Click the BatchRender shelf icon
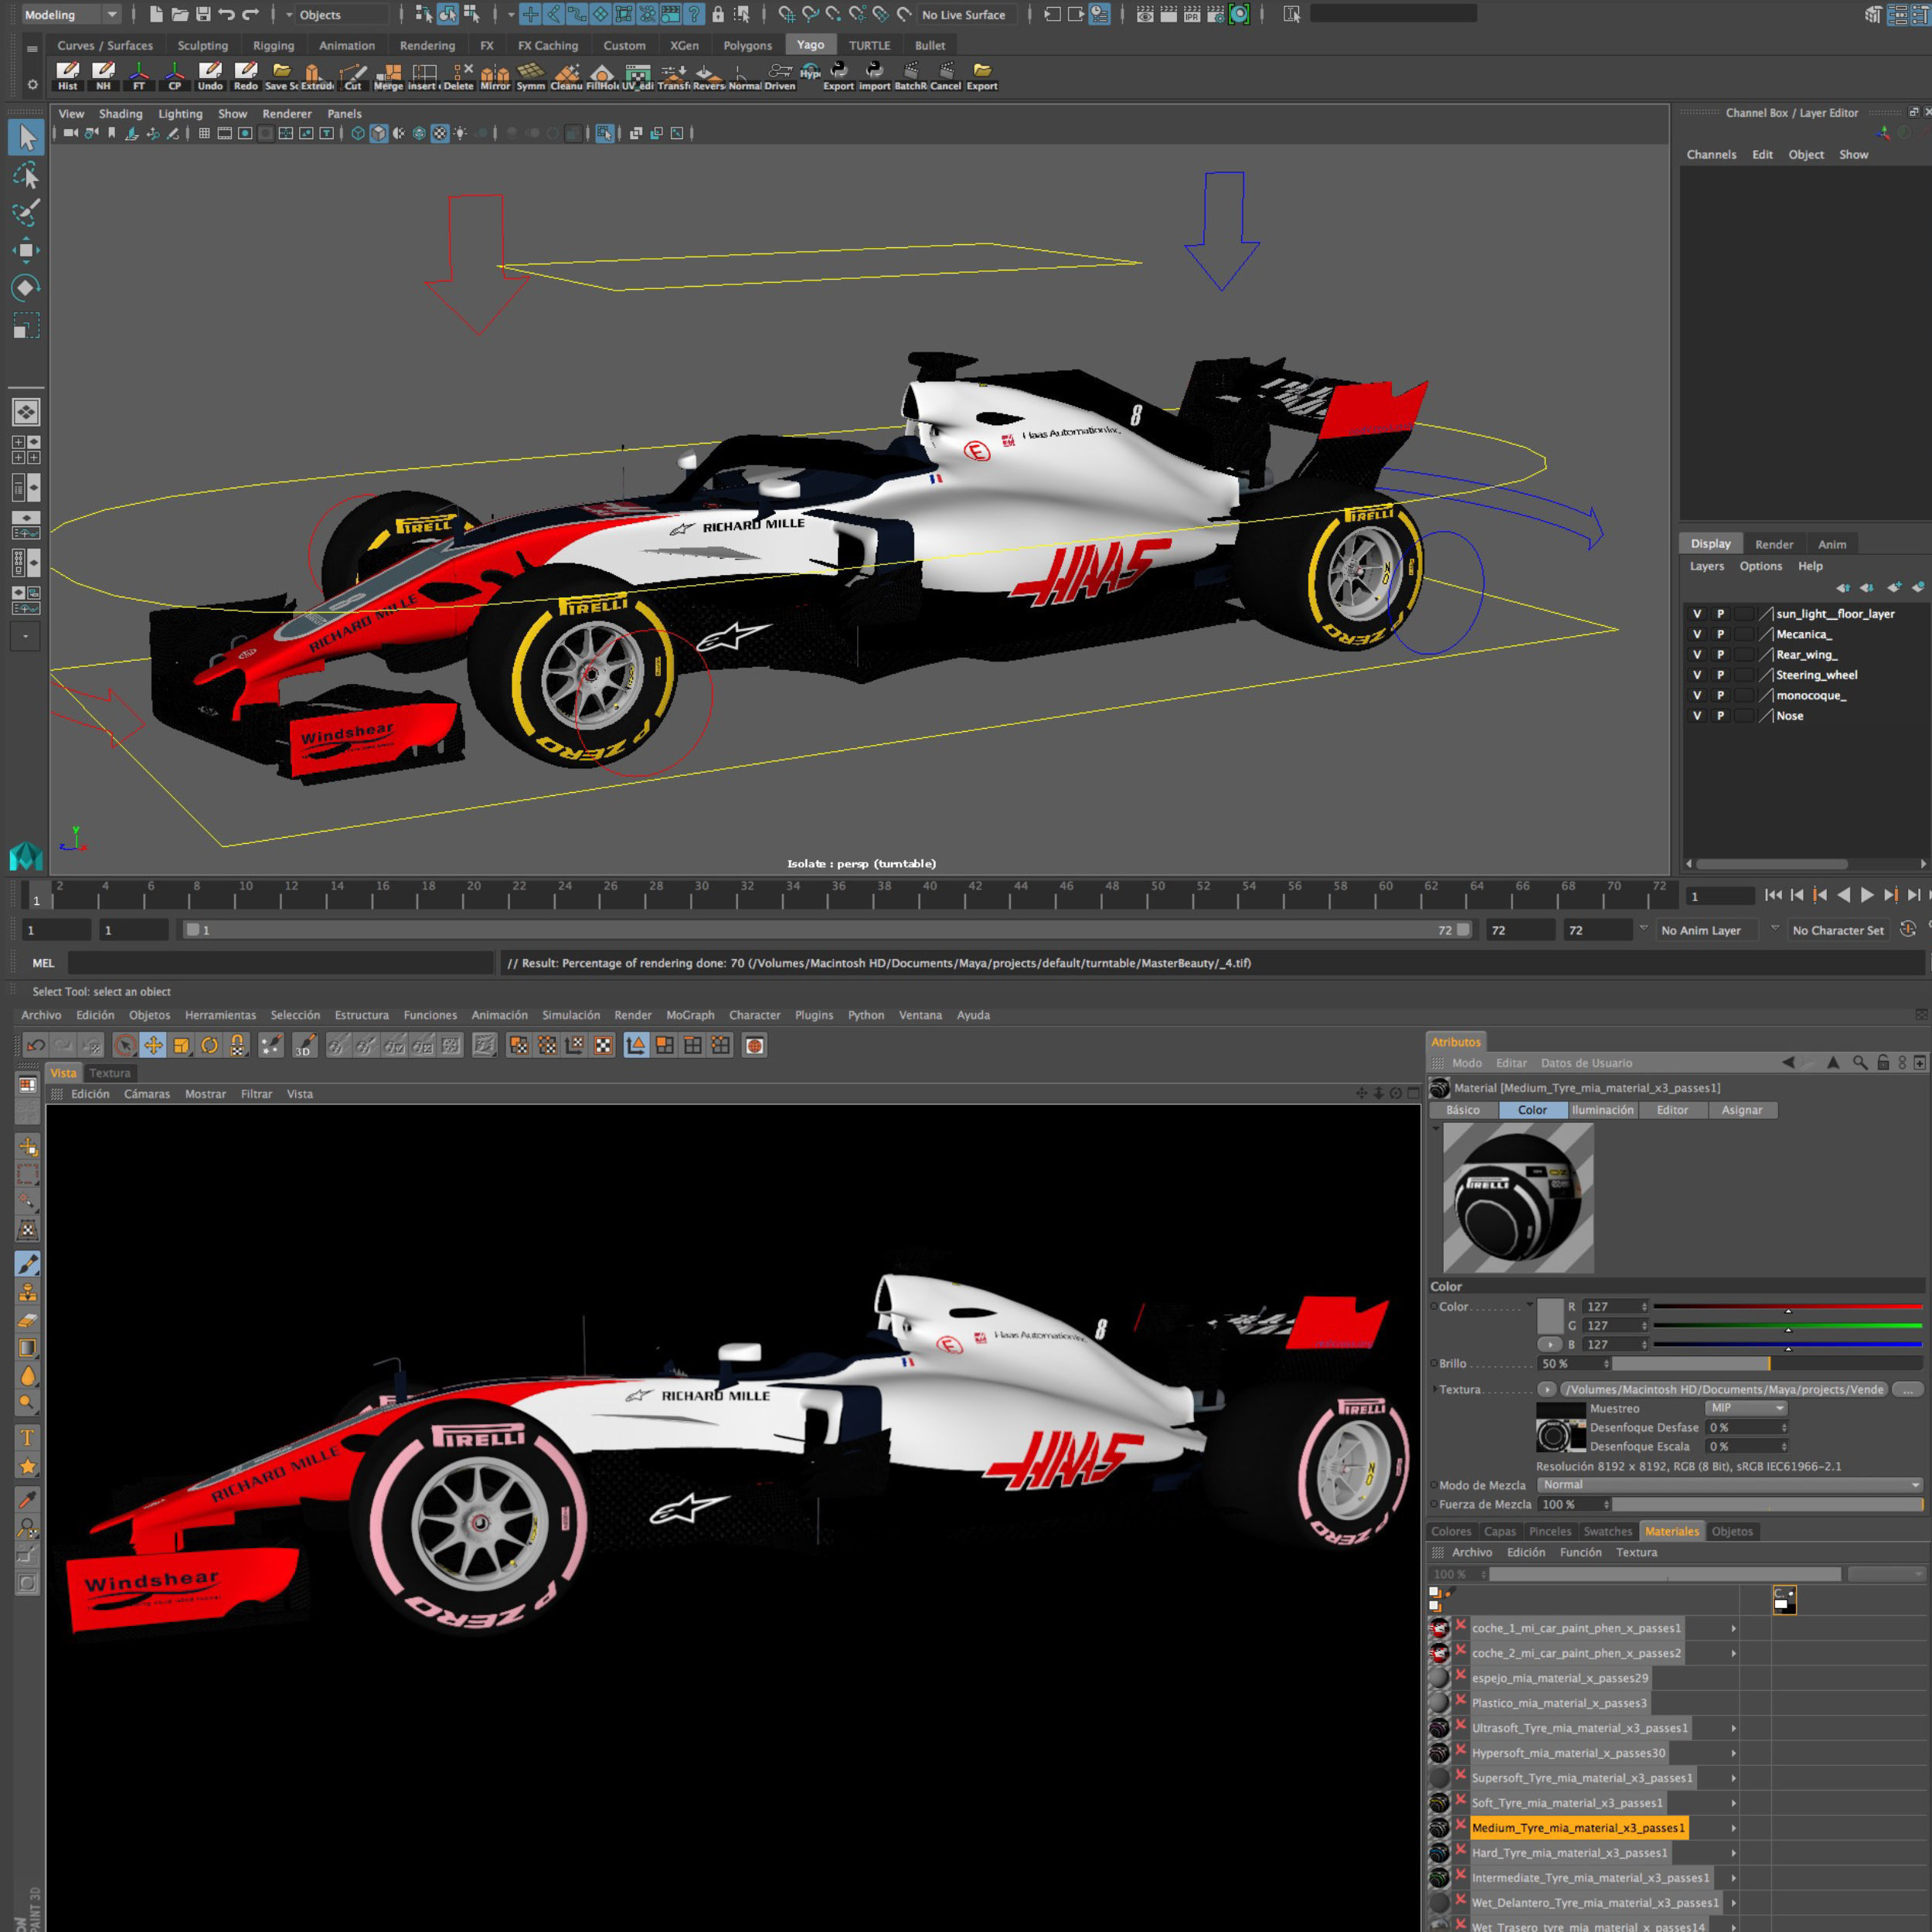1932x1932 pixels. 910,75
